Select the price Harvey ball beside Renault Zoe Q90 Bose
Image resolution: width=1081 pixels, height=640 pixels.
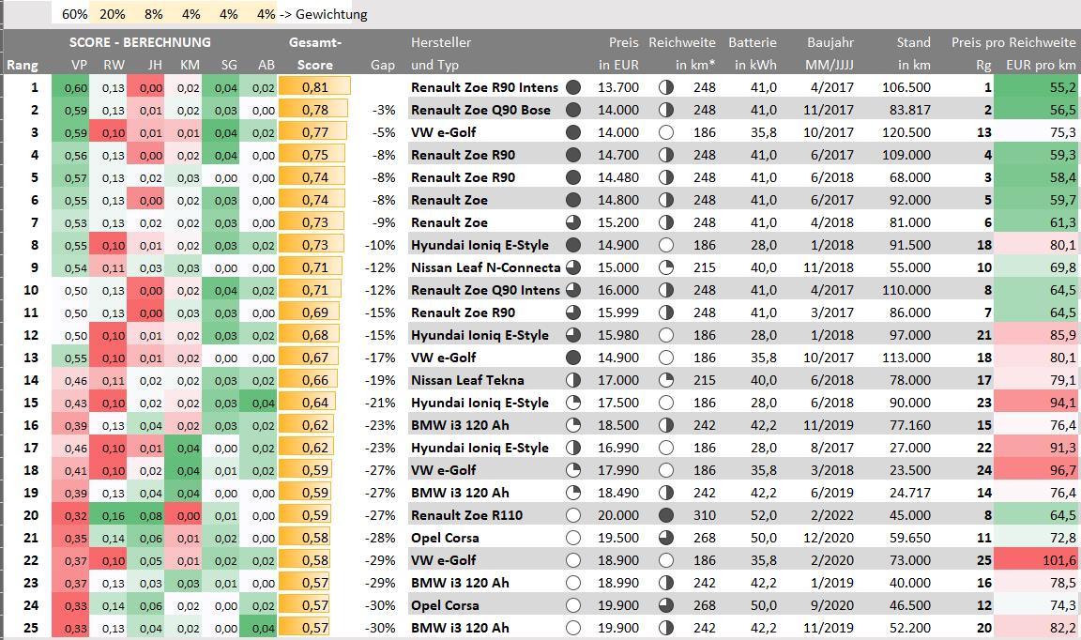573,111
